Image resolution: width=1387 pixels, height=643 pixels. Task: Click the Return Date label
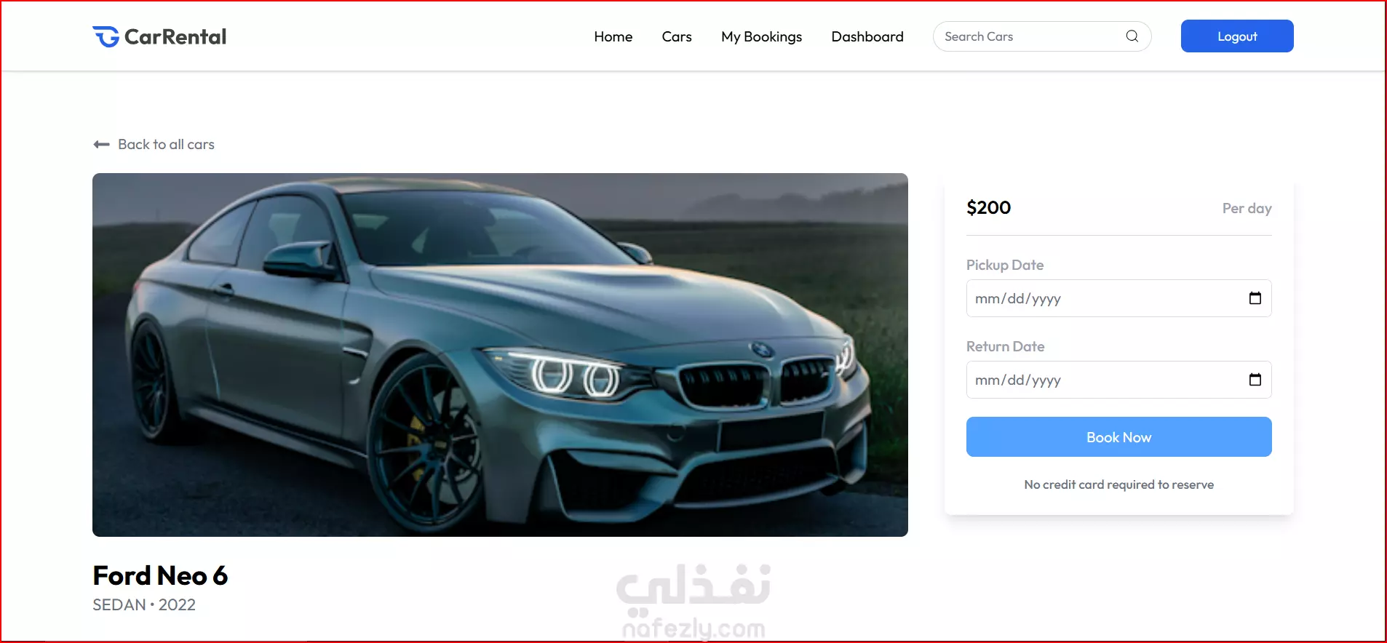tap(1005, 346)
